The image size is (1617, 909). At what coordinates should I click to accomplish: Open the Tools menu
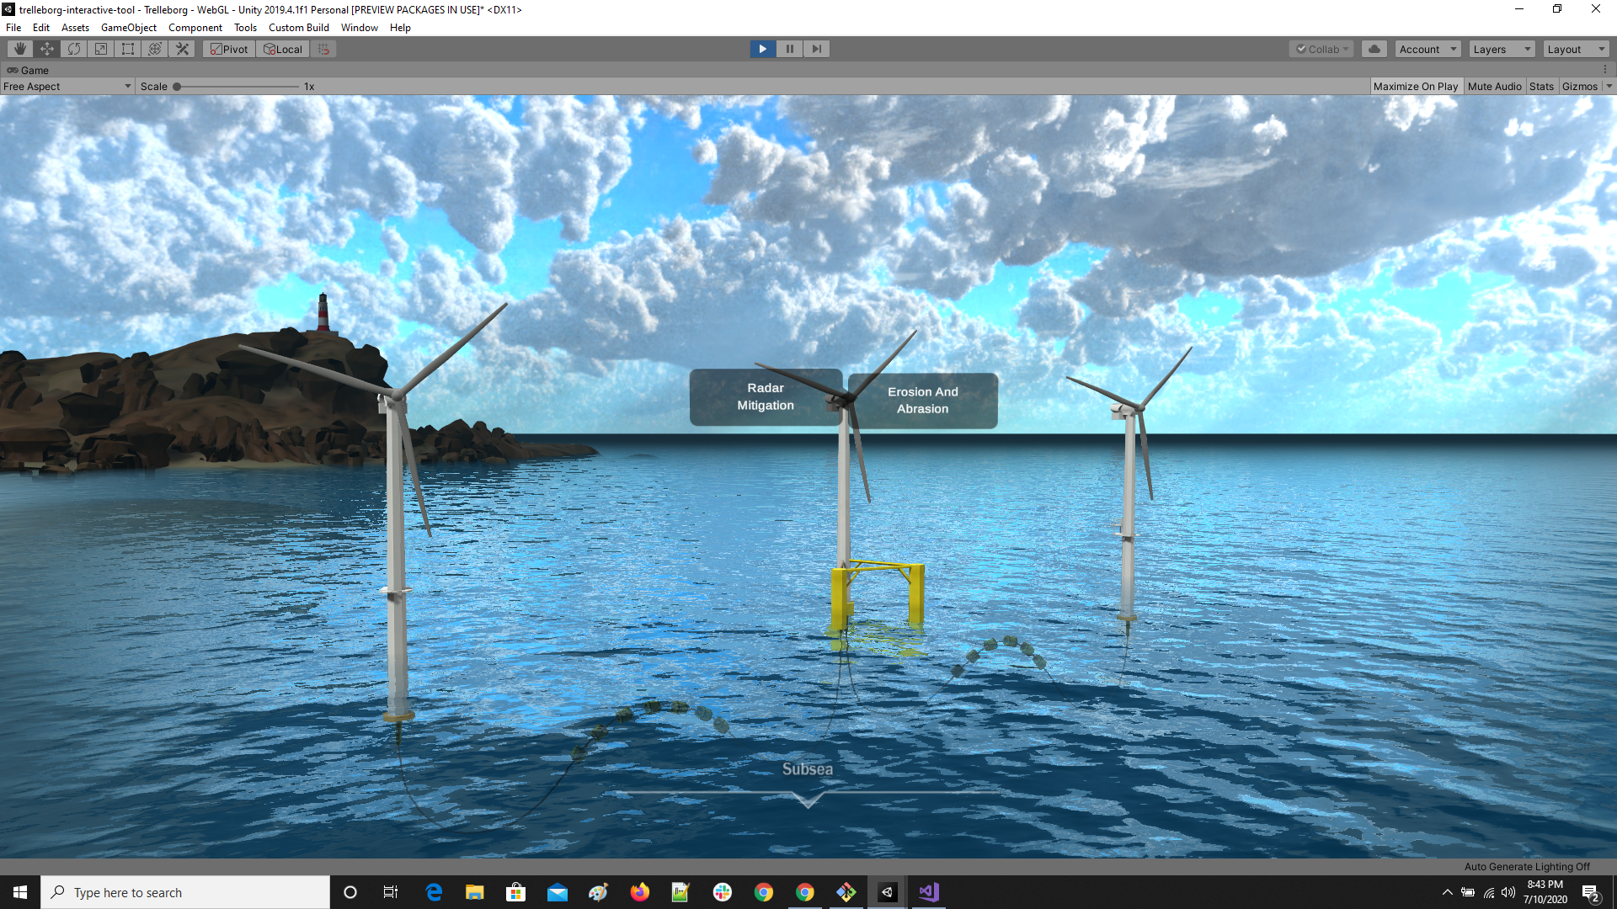[x=245, y=28]
